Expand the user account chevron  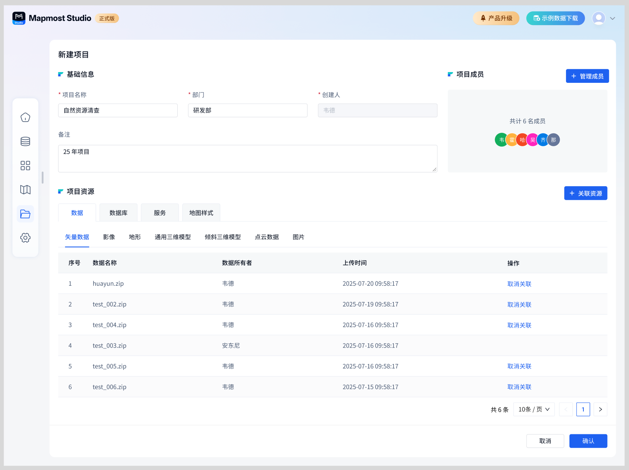coord(613,18)
